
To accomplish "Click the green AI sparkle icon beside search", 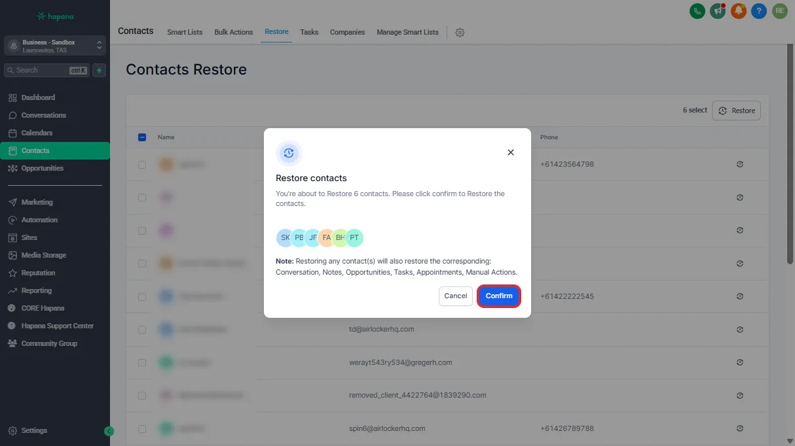I will (x=99, y=71).
